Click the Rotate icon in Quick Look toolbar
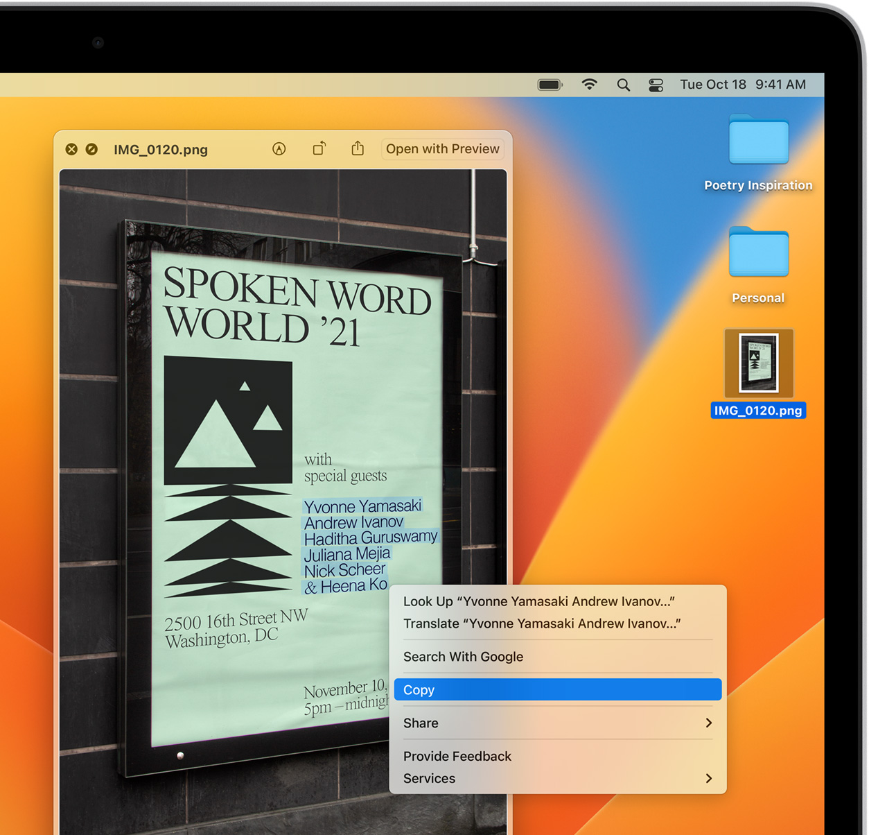This screenshot has height=835, width=869. point(319,149)
